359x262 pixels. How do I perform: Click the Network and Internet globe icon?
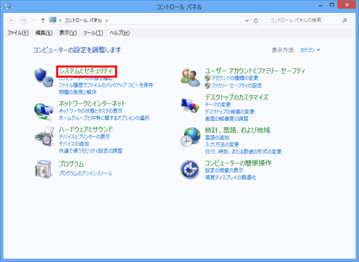[x=44, y=111]
